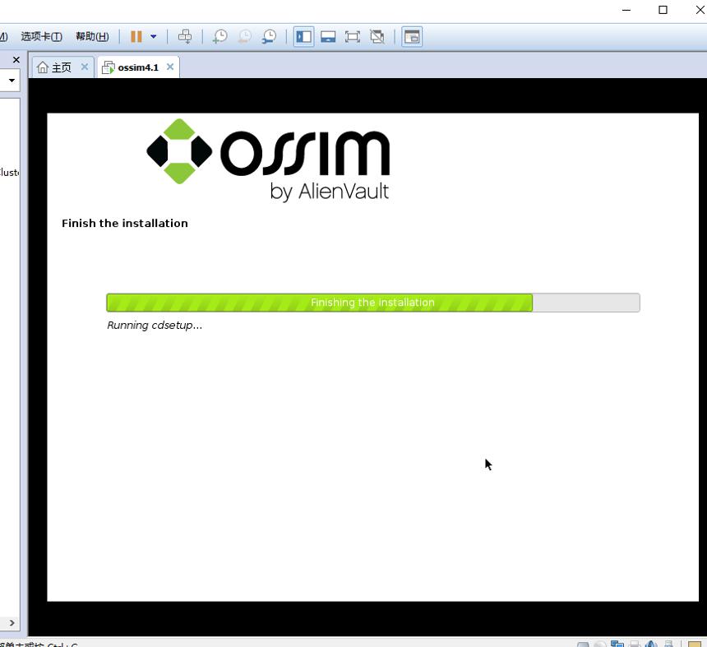Close the 主页 tab
The height and width of the screenshot is (647, 707).
[x=85, y=67]
